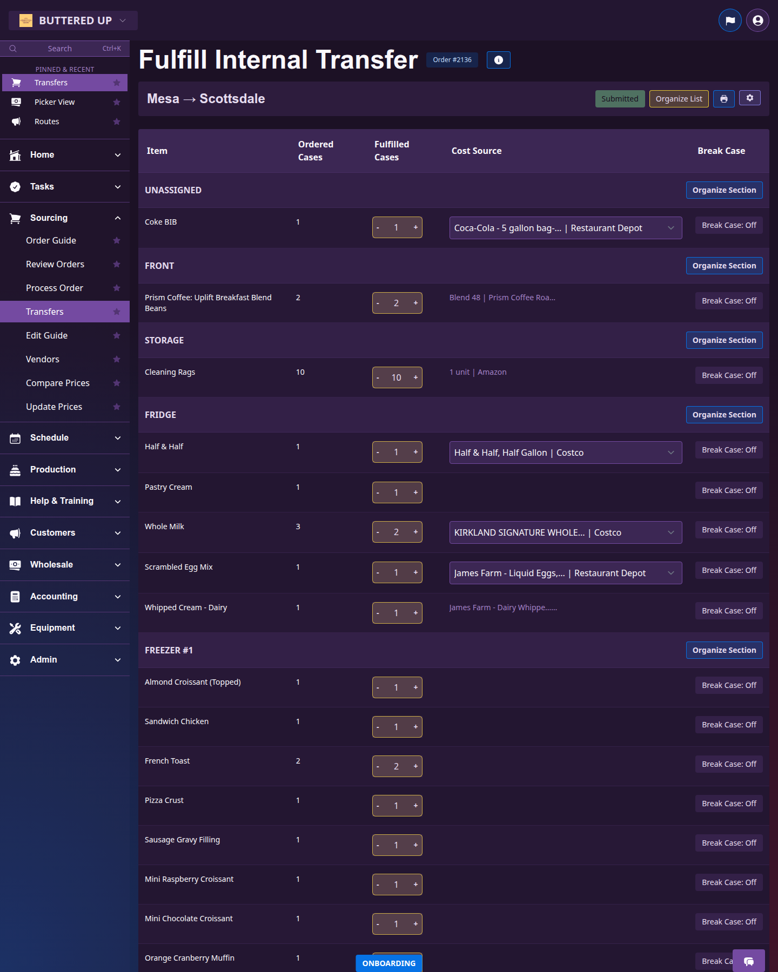Viewport: 778px width, 972px height.
Task: Click the order info icon beside Order #2136
Action: click(498, 60)
